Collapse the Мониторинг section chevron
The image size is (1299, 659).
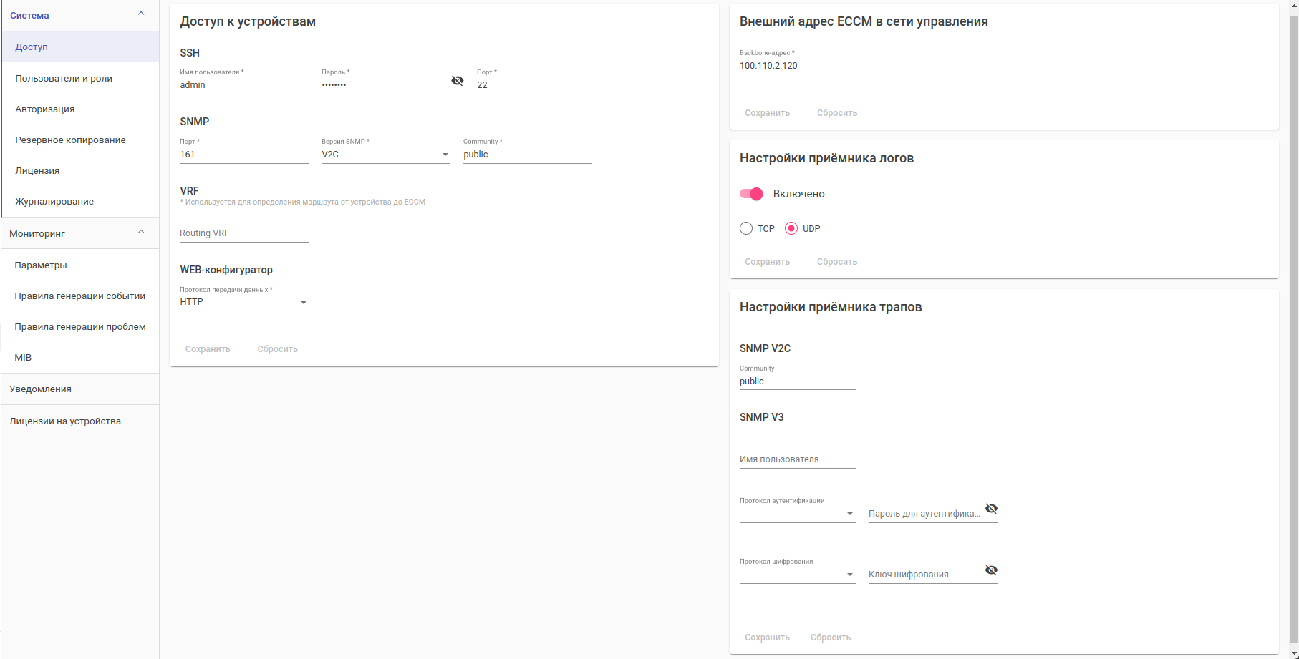tap(141, 232)
